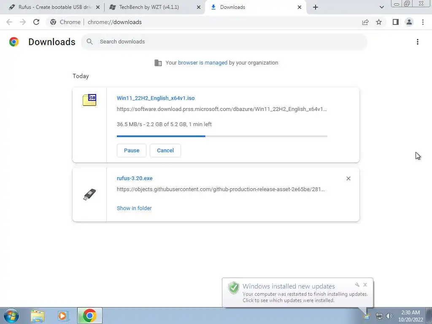
Task: Open a new tab with plus button
Action: (316, 8)
